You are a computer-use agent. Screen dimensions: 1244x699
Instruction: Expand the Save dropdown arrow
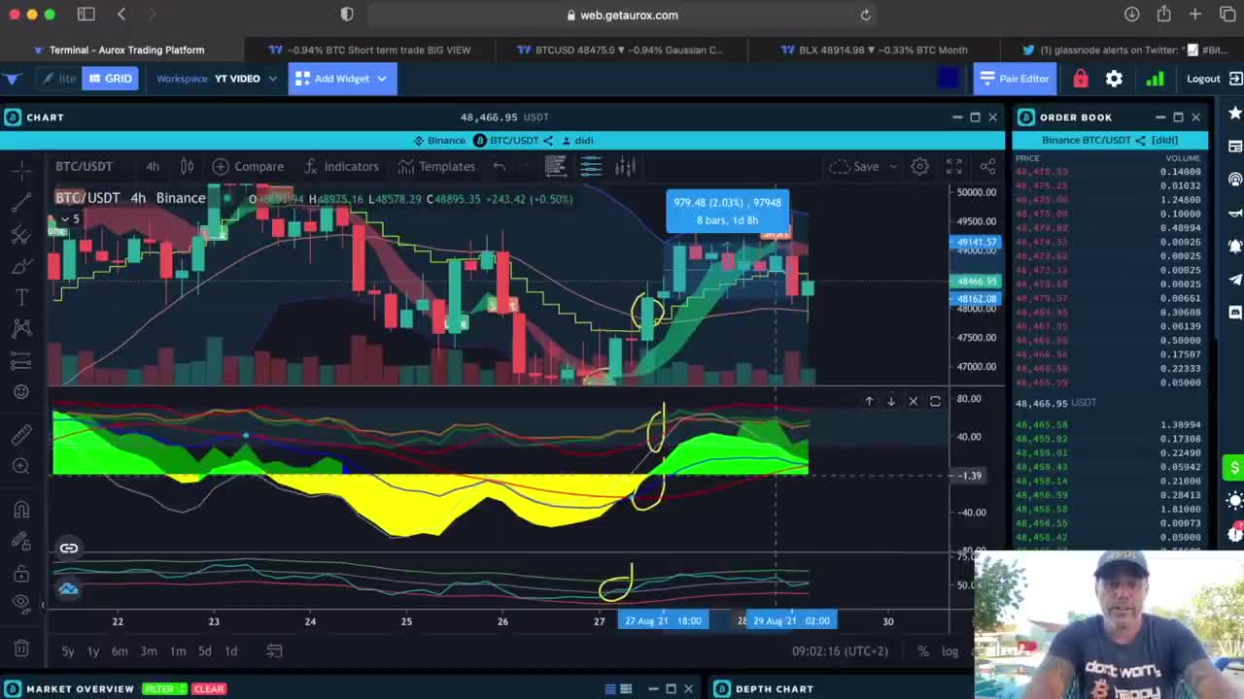pyautogui.click(x=893, y=166)
